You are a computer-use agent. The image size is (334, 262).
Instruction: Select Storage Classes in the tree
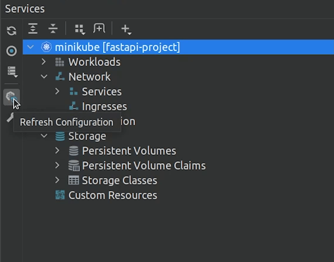click(x=119, y=180)
